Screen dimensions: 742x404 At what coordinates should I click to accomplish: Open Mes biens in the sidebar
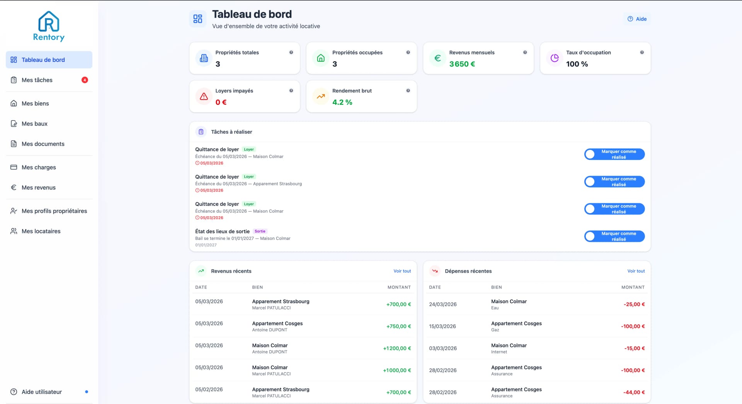tap(35, 103)
